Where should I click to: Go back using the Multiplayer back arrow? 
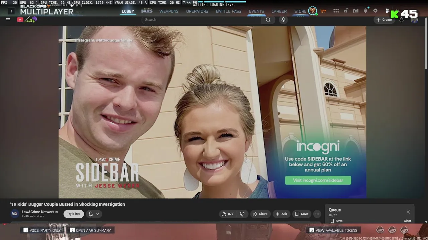11,11
